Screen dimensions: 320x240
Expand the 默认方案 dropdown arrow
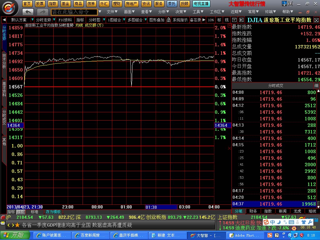(x=32, y=20)
